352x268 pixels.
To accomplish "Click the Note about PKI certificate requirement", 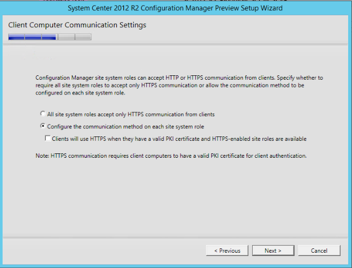I will (x=171, y=156).
